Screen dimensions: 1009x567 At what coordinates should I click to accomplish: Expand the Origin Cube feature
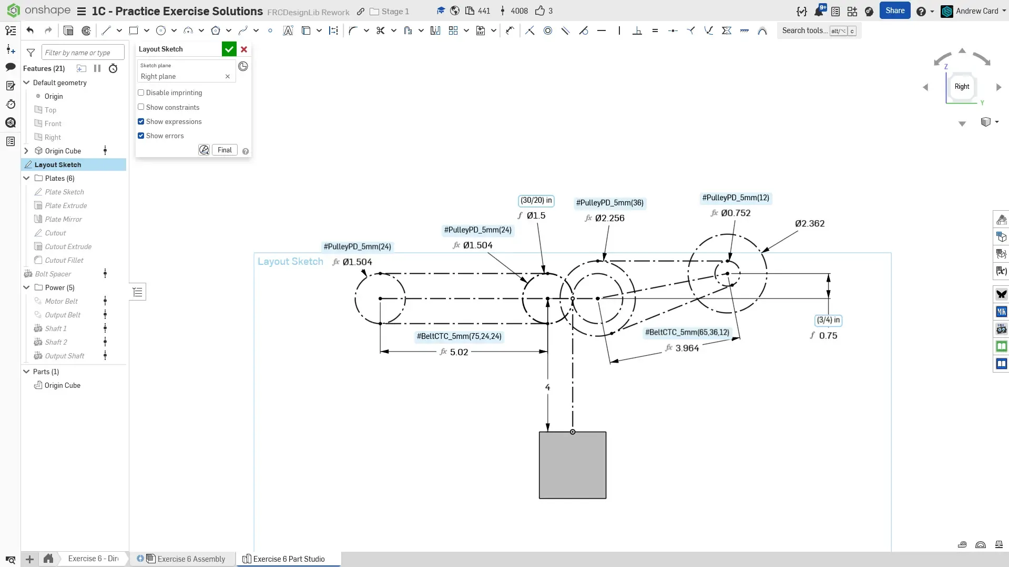(x=26, y=151)
